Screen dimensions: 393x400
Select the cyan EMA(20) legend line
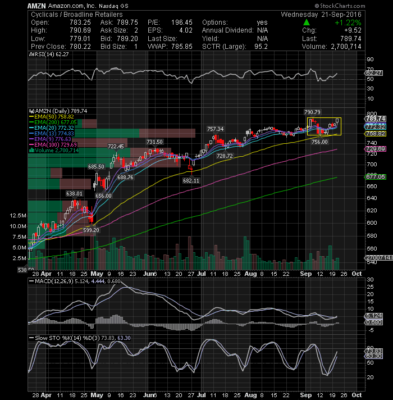31,128
